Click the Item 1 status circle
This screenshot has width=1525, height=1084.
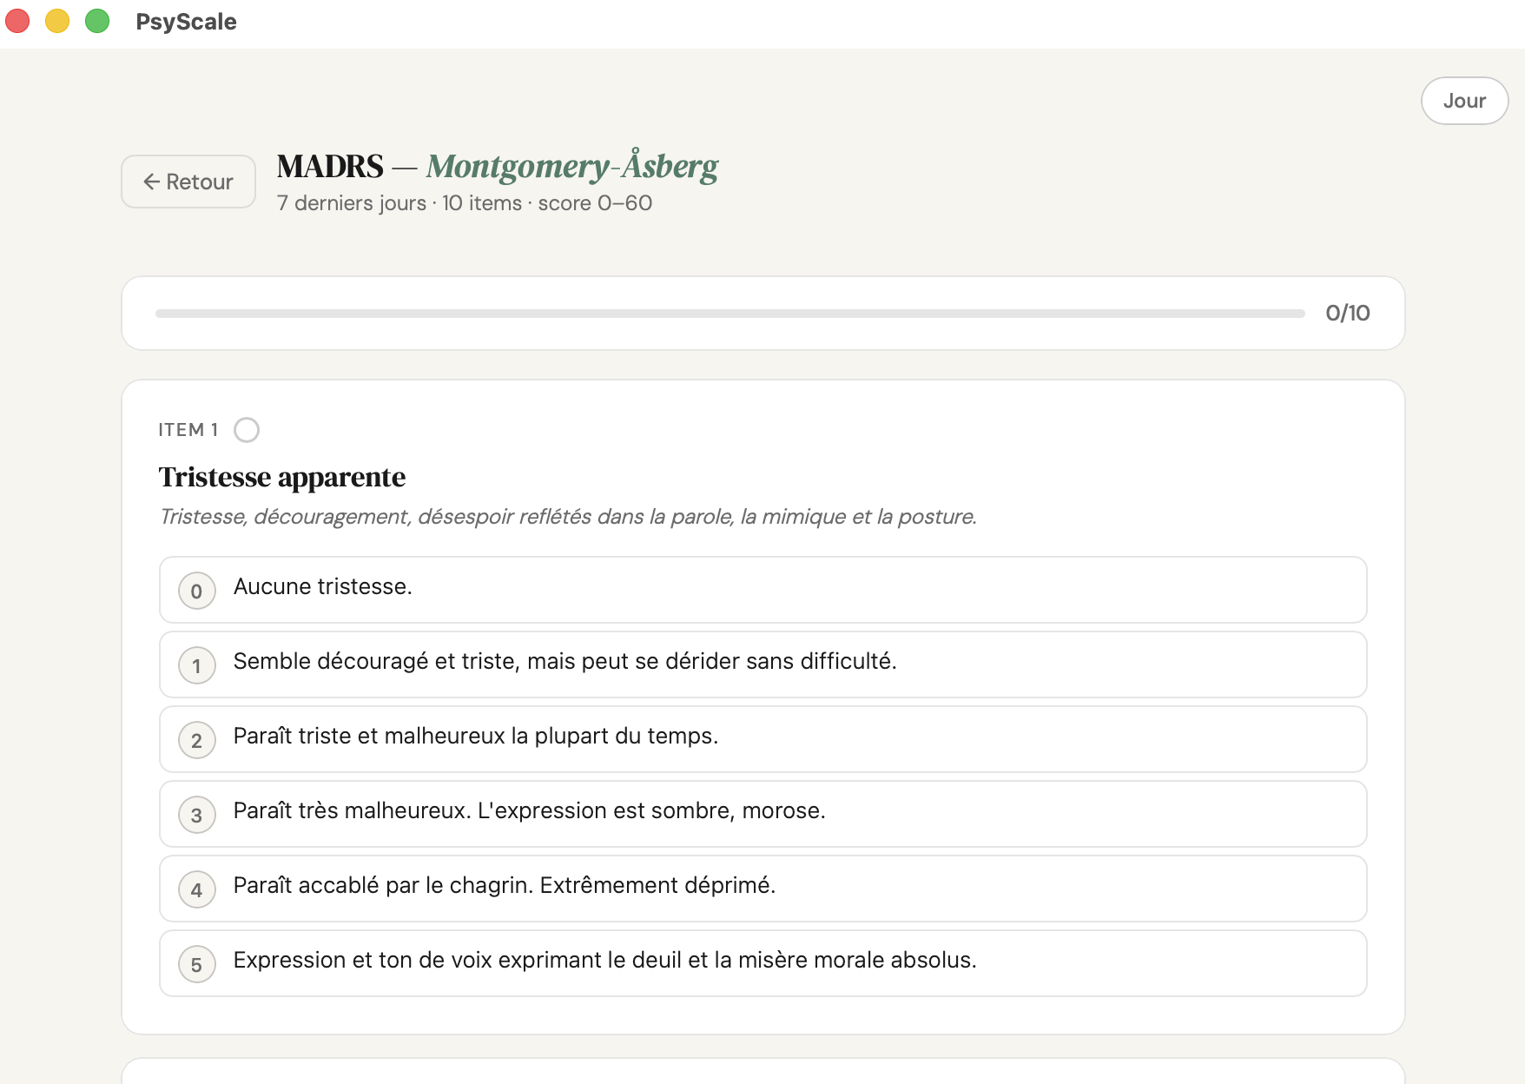pyautogui.click(x=247, y=429)
